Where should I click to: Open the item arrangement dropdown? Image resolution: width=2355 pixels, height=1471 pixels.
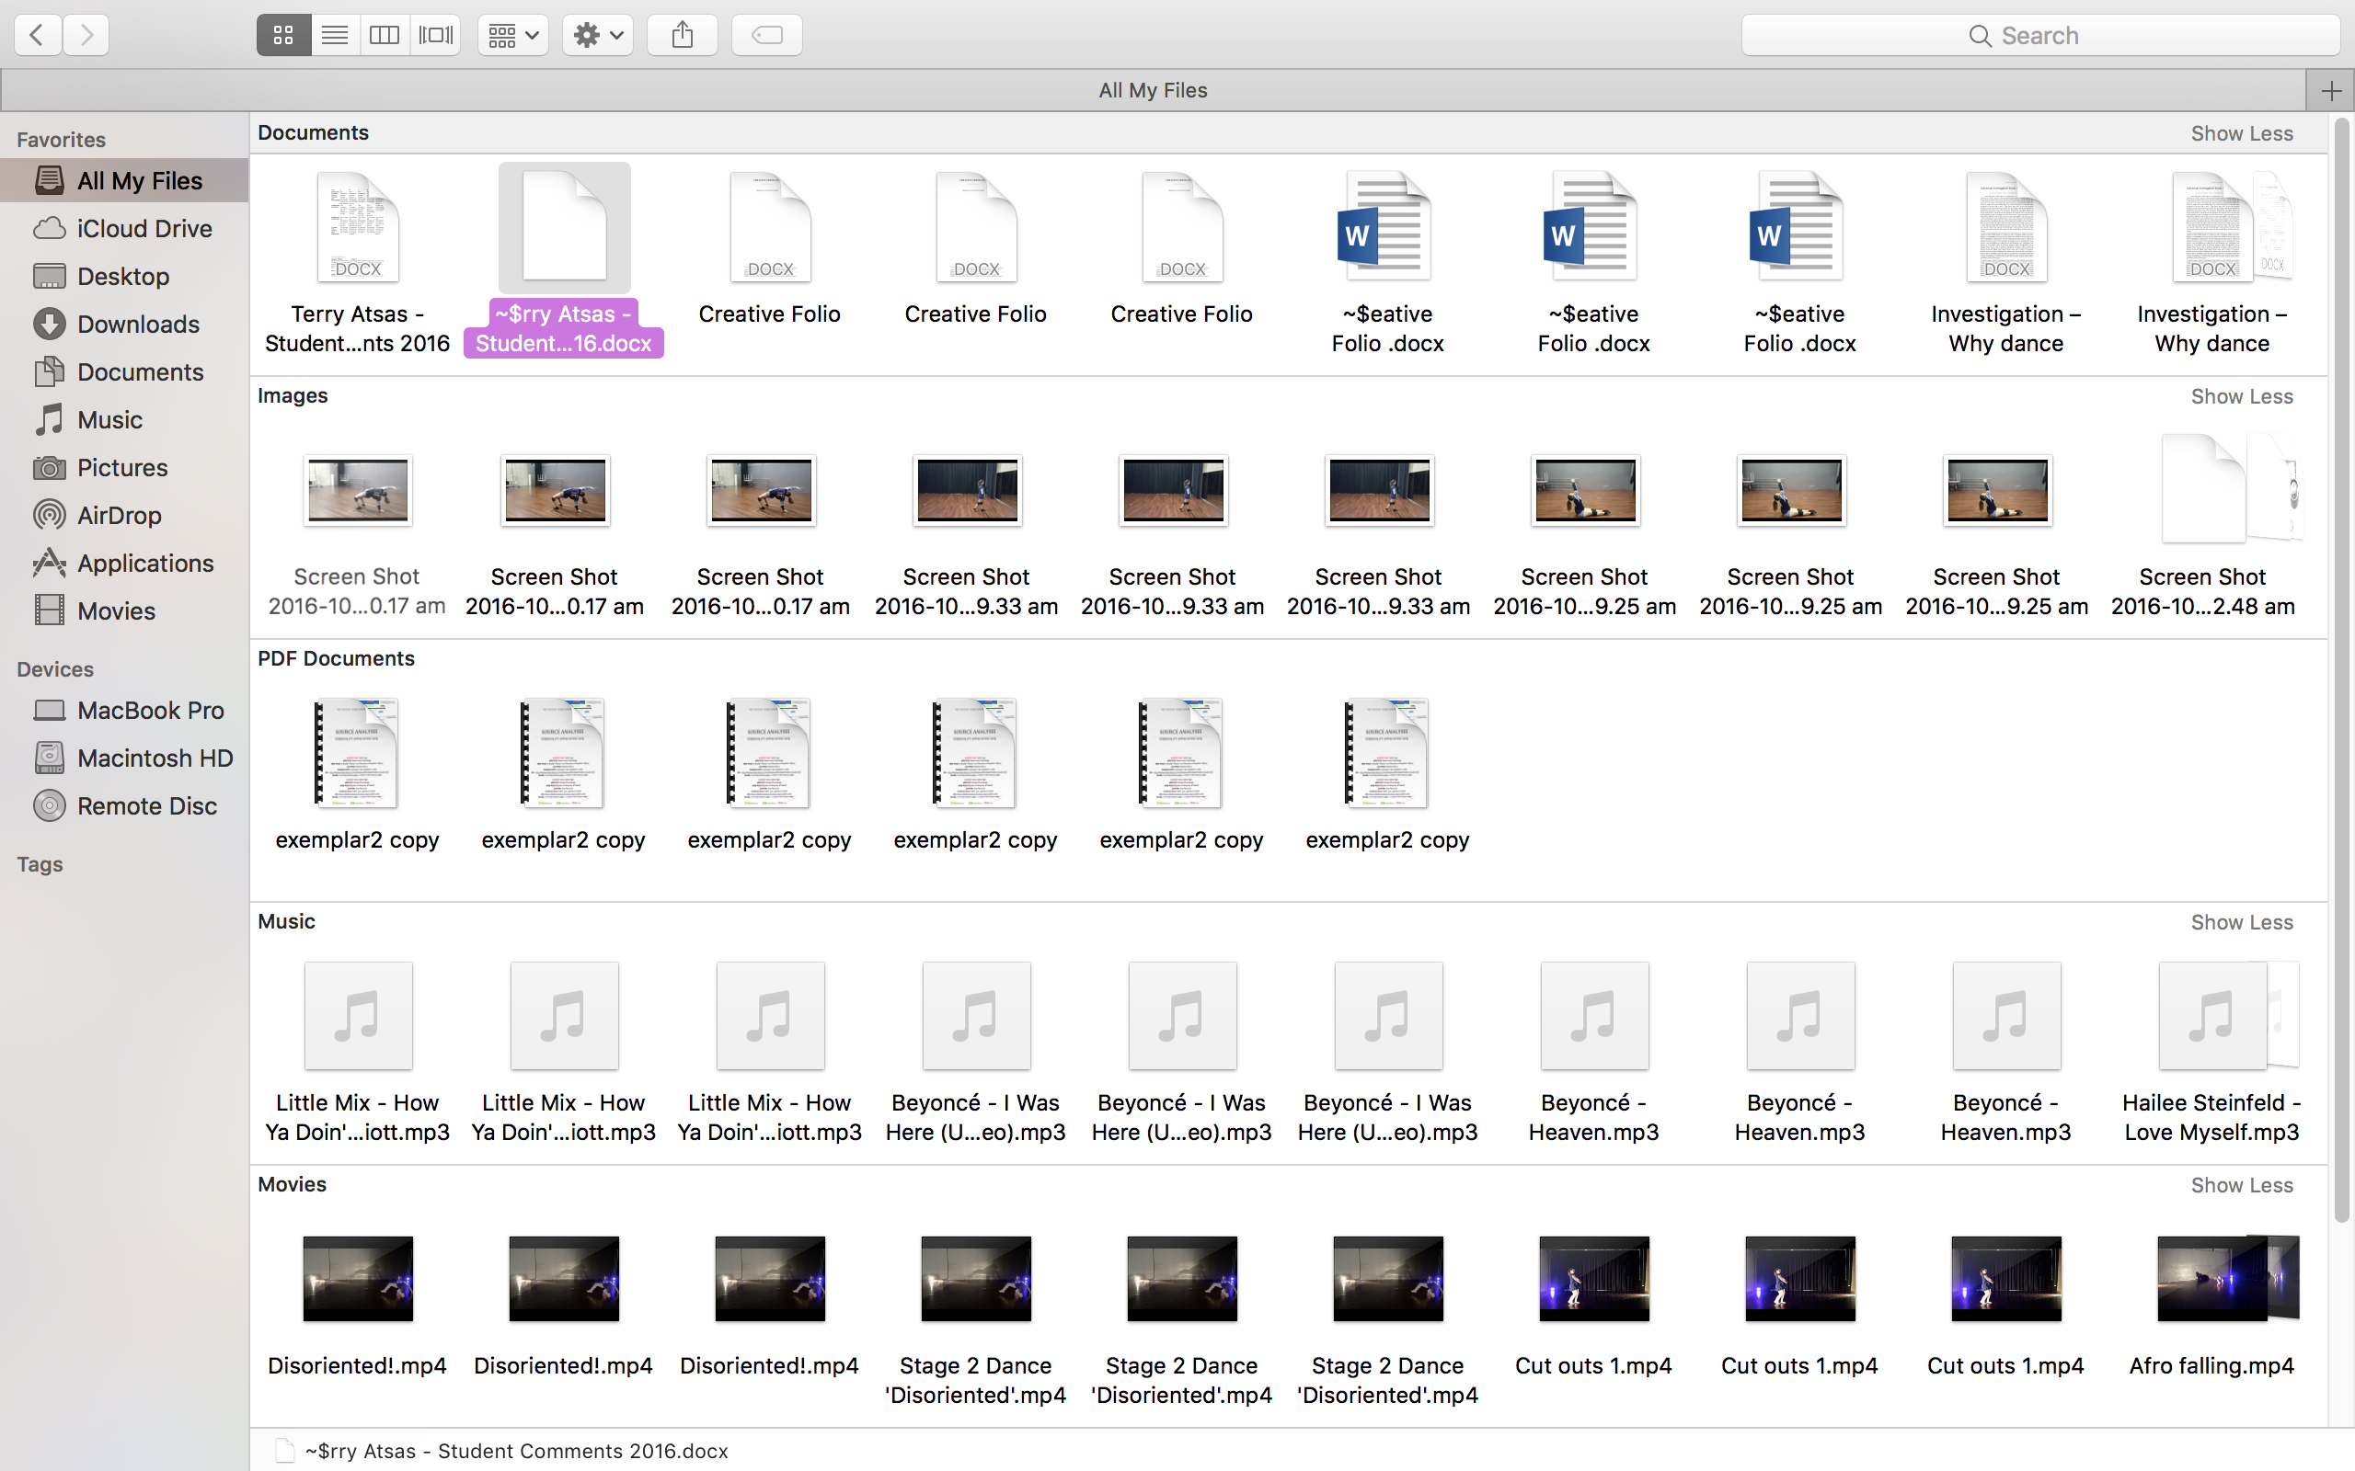(512, 35)
